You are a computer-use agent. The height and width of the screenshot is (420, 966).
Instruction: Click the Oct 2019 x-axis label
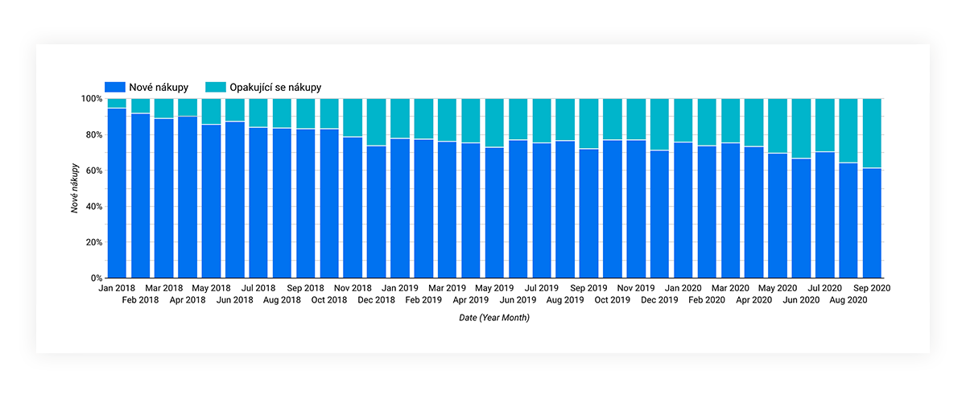click(x=613, y=300)
